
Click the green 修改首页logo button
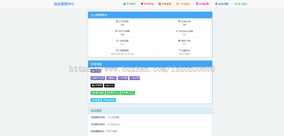(x=113, y=93)
